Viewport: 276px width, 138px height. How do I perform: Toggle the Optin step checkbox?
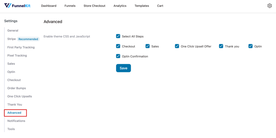tap(250, 46)
